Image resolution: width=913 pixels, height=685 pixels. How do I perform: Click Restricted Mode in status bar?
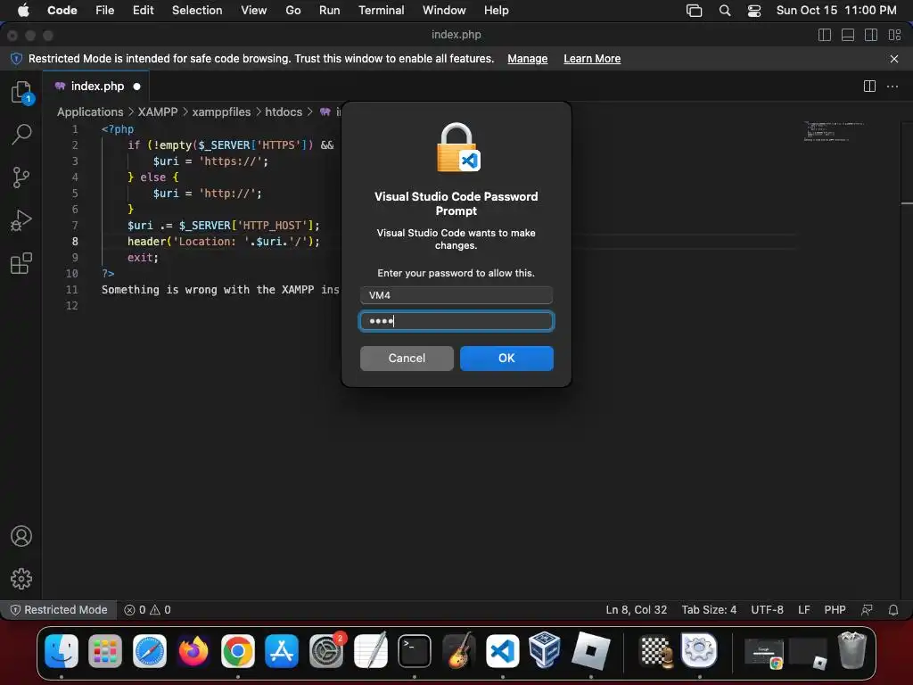pos(60,610)
